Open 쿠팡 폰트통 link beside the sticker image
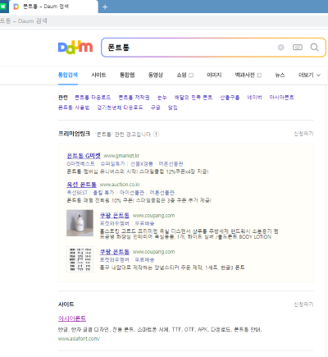This screenshot has height=357, width=328. coord(115,252)
